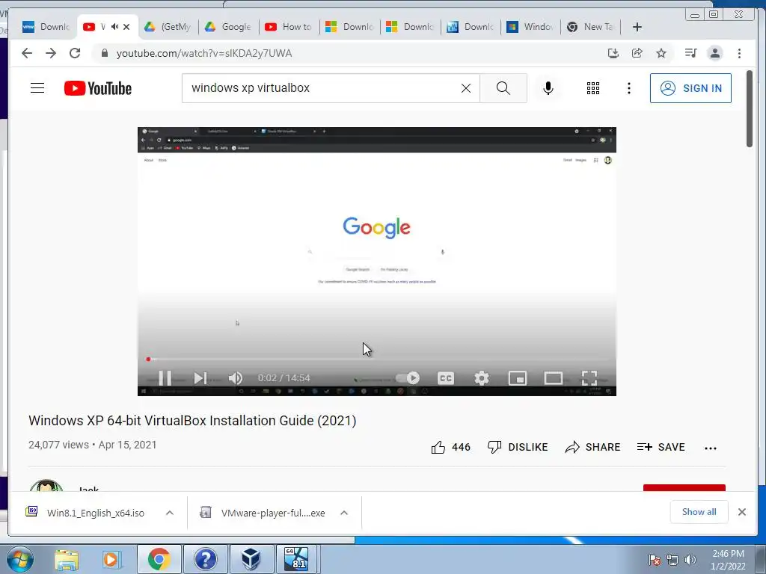
Task: Go forward in browser history
Action: tap(51, 53)
